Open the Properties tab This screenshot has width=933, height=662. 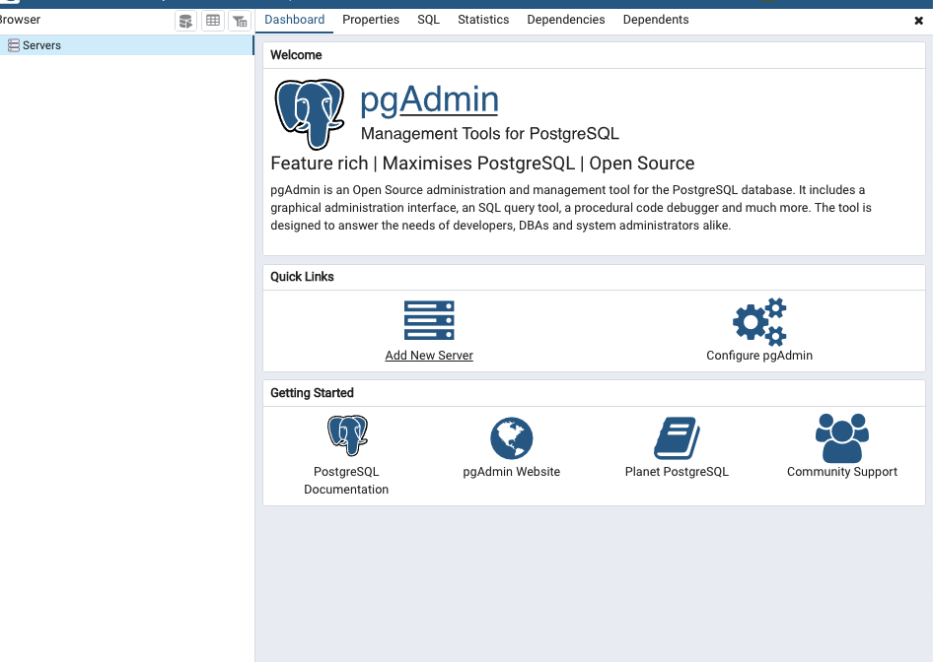click(x=371, y=20)
